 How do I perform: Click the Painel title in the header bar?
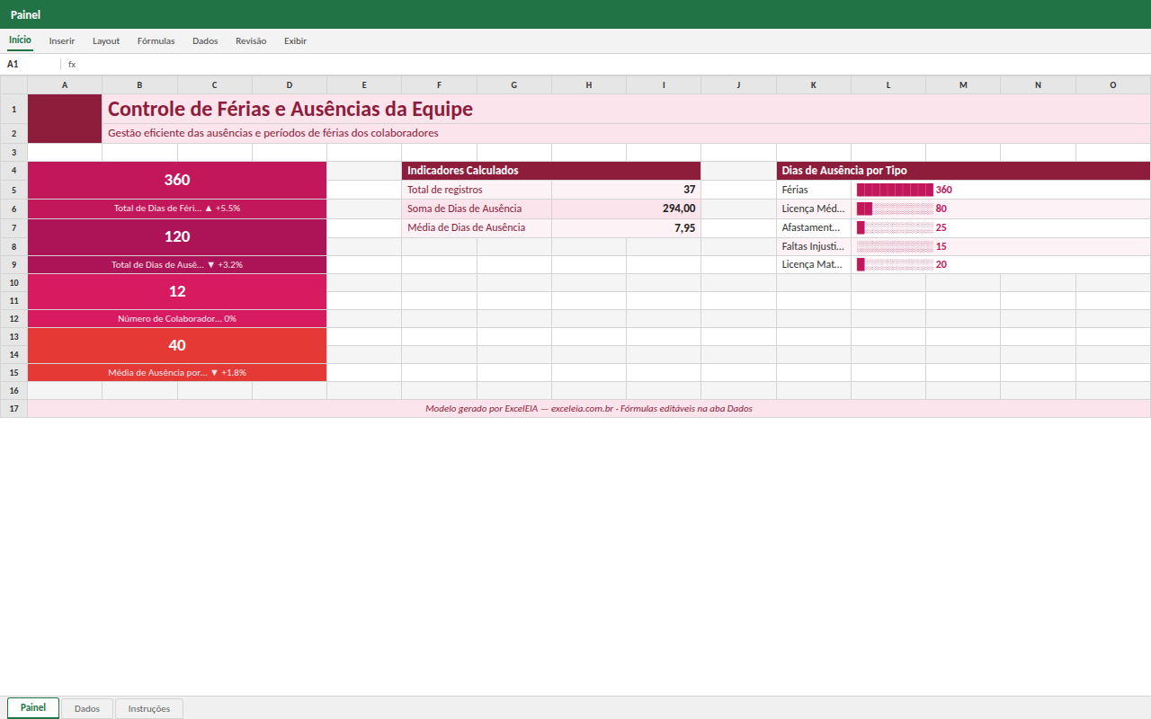[25, 14]
